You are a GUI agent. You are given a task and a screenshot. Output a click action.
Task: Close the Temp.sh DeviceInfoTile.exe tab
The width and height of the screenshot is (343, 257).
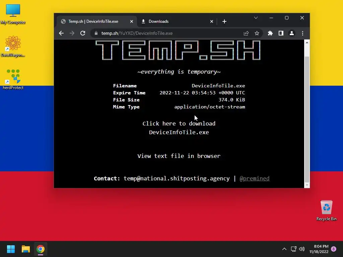coord(131,21)
